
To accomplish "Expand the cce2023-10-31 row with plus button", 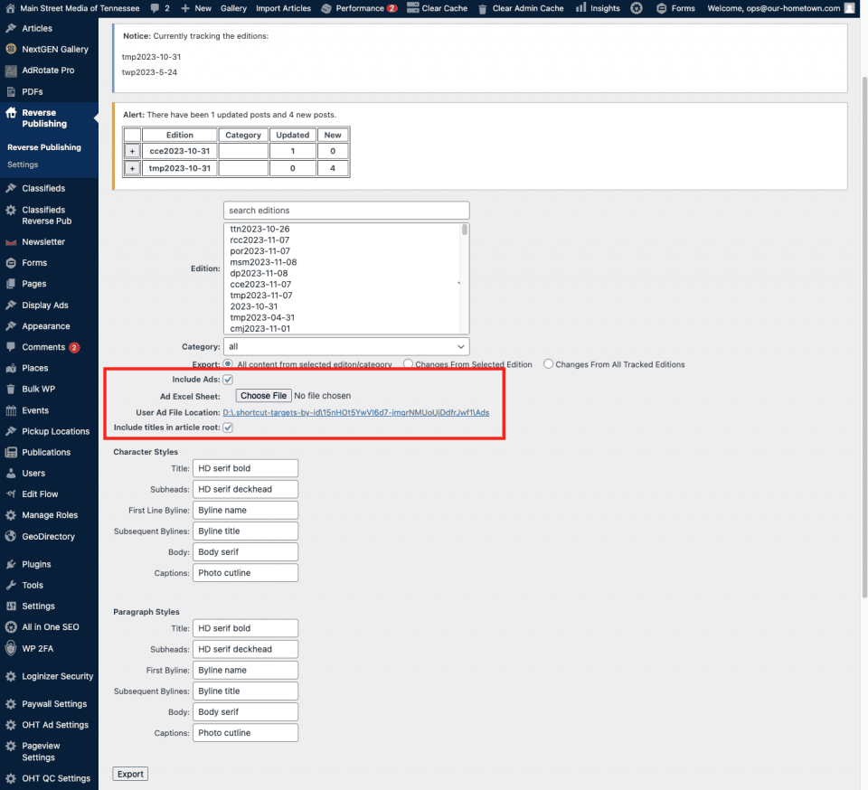I will point(132,151).
